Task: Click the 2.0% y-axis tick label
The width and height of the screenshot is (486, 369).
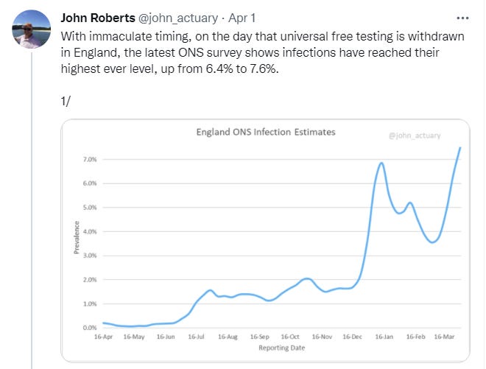Action: click(90, 280)
